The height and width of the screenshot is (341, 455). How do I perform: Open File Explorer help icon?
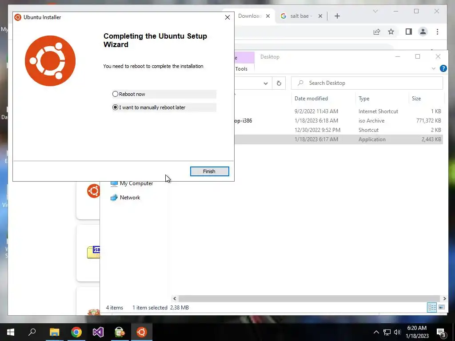(x=443, y=68)
